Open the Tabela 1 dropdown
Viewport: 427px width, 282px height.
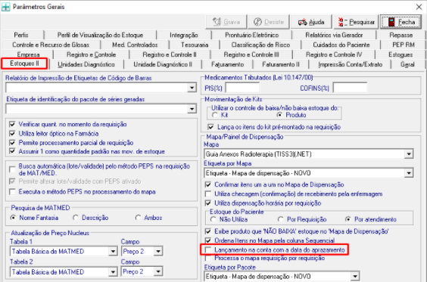click(x=113, y=251)
